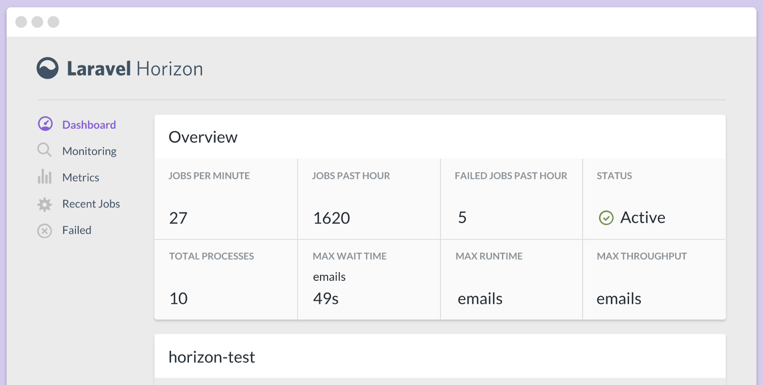The image size is (763, 385).
Task: Click the emails value under Max Runtime
Action: click(x=480, y=299)
